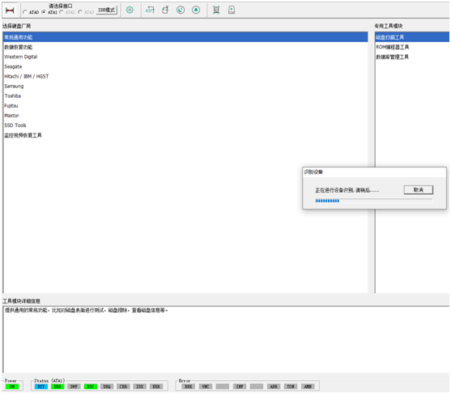
Task: Select Seagate in vendor list
Action: [x=185, y=66]
